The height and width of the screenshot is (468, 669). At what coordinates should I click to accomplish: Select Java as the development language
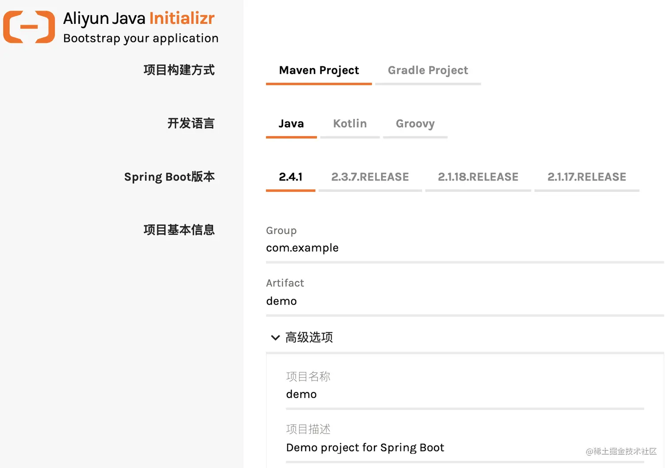pyautogui.click(x=291, y=124)
